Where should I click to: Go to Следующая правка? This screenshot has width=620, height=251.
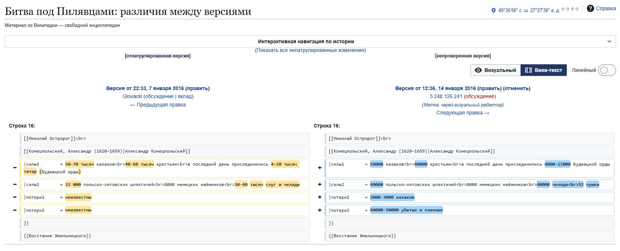tap(463, 113)
